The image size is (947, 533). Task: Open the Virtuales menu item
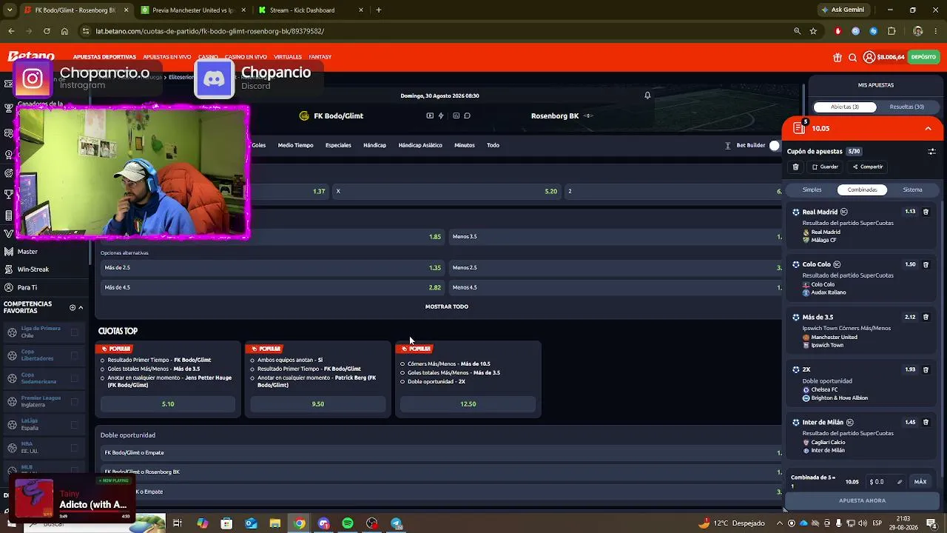coord(288,57)
